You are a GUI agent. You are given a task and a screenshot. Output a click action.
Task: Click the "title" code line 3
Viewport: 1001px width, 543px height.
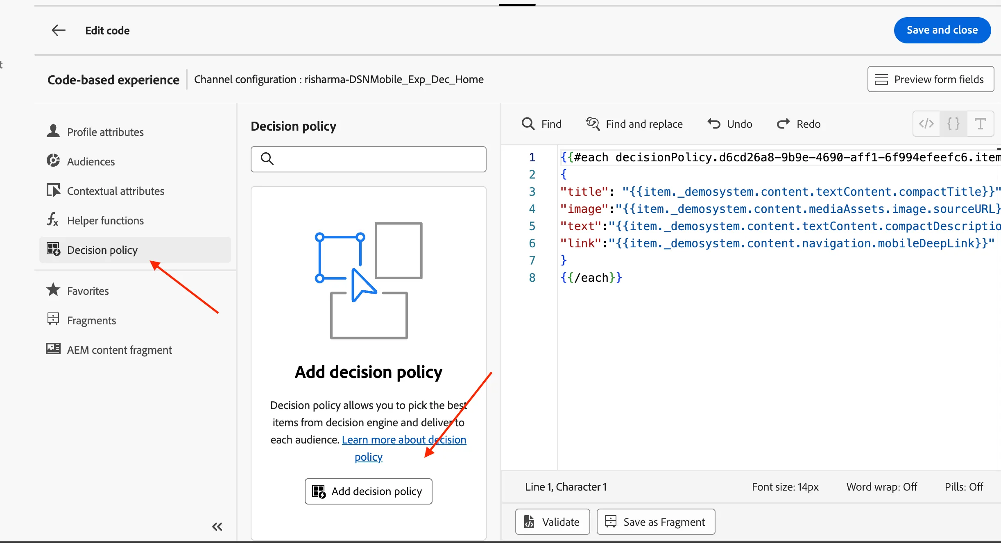(x=780, y=192)
